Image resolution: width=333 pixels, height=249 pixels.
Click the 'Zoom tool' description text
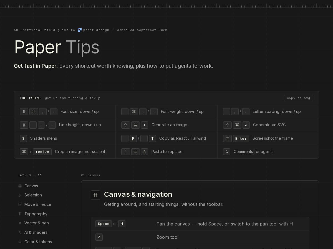coord(168,237)
